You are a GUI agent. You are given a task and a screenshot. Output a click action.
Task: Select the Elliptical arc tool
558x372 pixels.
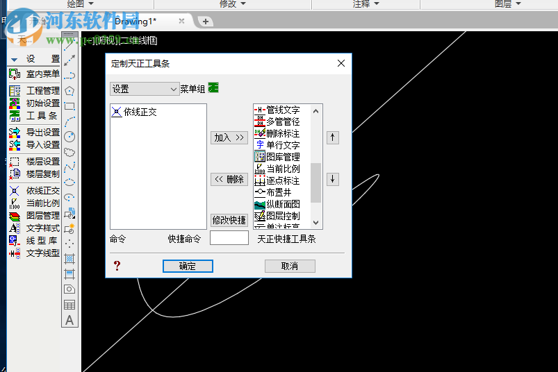tap(69, 198)
